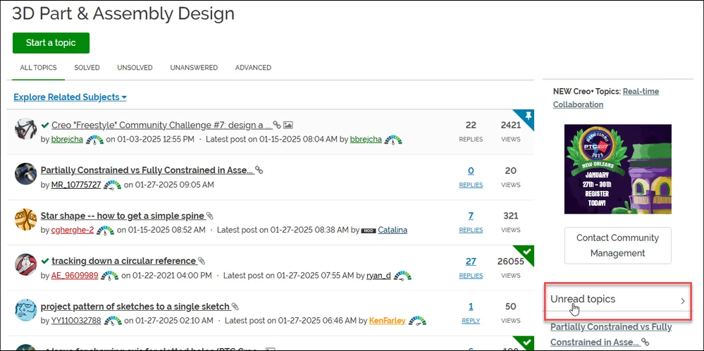Screen dimensions: 704x351
Task: Click rank gauge icon next to AE_9609989
Action: 109,276
